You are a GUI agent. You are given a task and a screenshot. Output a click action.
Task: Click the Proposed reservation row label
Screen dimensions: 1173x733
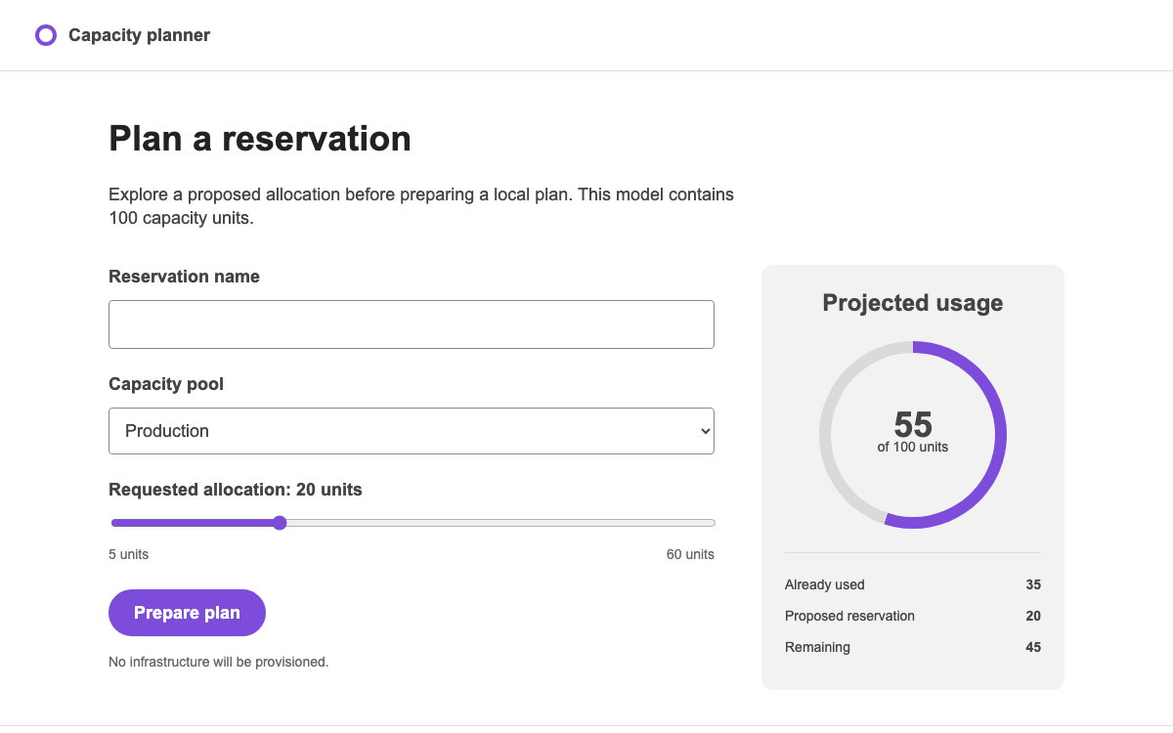(x=849, y=616)
